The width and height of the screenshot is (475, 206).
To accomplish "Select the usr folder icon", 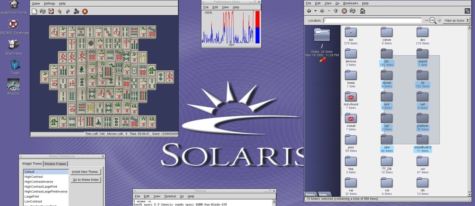I will pyautogui.click(x=422, y=161).
